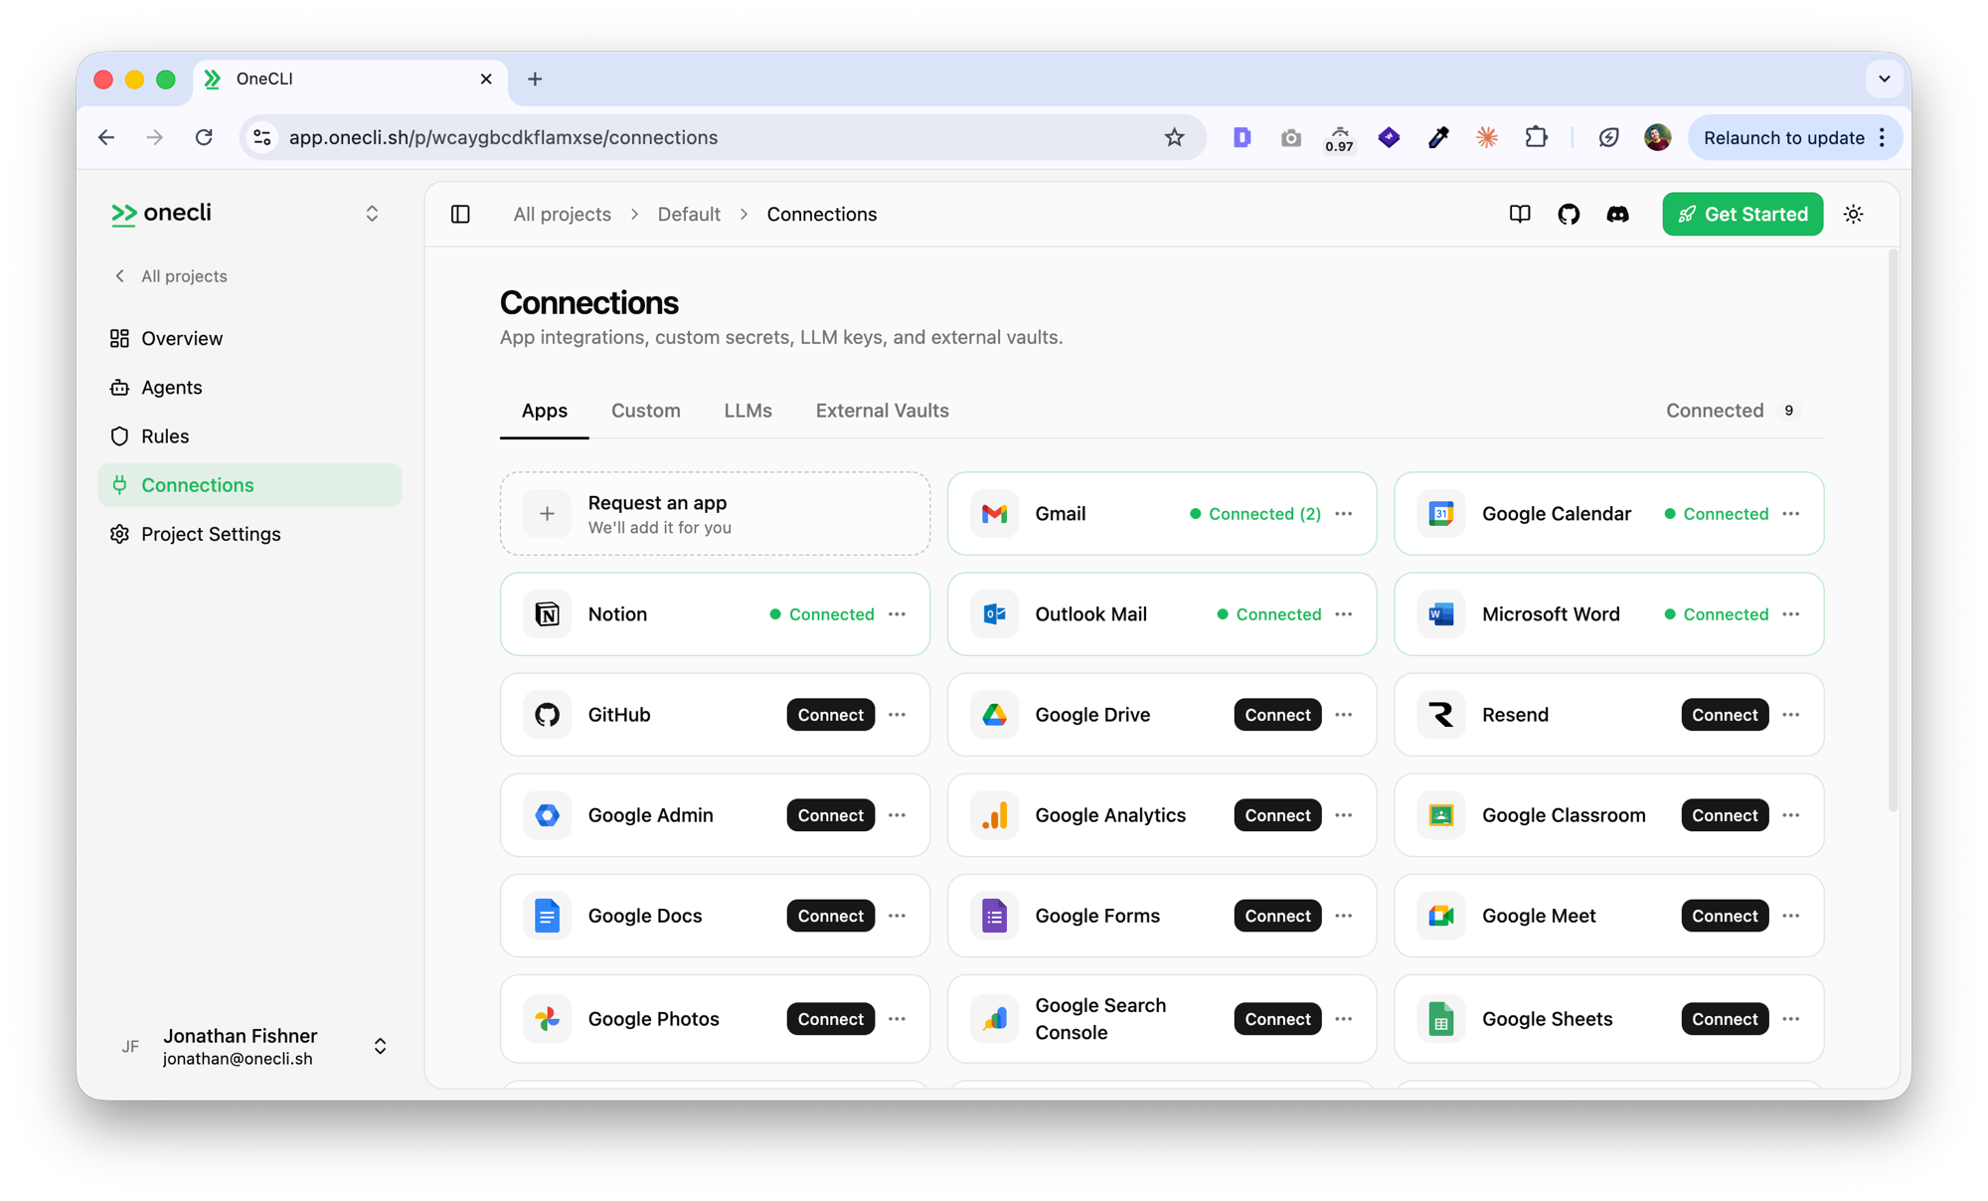
Task: Click the Get Started button
Action: pos(1741,214)
